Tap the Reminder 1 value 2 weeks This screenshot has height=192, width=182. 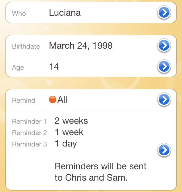71,121
